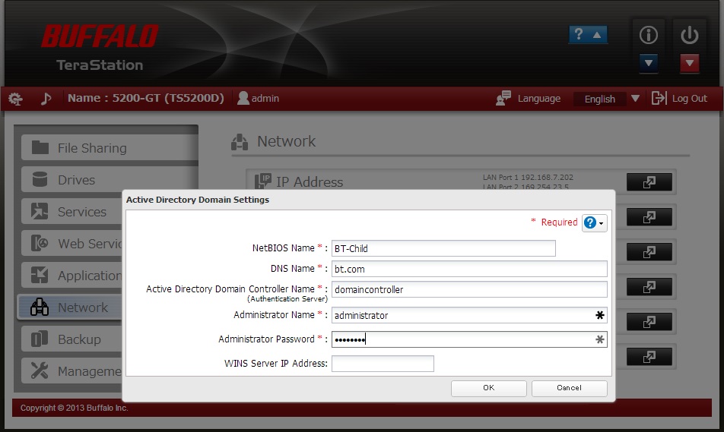
Task: Click the WINS Server IP Address field
Action: coord(383,364)
